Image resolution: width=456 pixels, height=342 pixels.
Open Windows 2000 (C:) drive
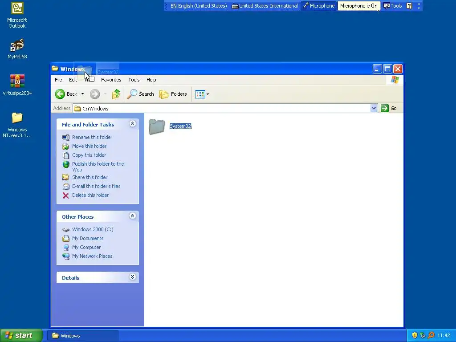93,229
